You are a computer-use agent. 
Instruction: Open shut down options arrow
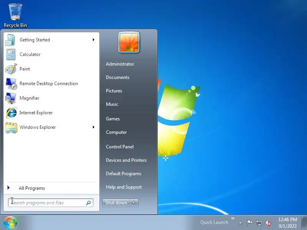tap(134, 203)
